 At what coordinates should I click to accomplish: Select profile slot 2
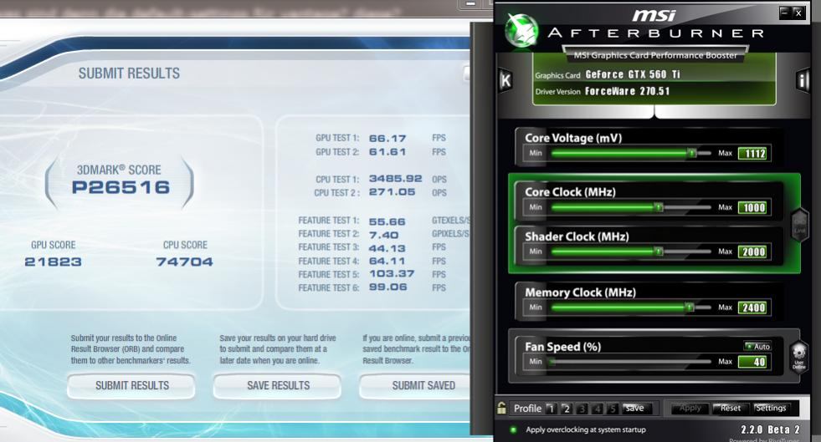click(566, 409)
